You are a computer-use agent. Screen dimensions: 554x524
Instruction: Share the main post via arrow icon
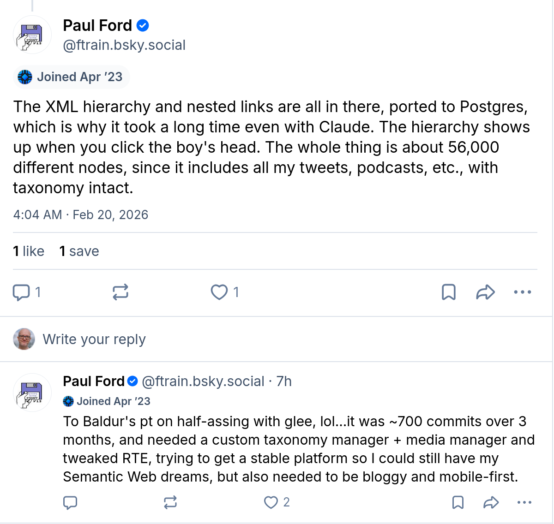pyautogui.click(x=486, y=292)
